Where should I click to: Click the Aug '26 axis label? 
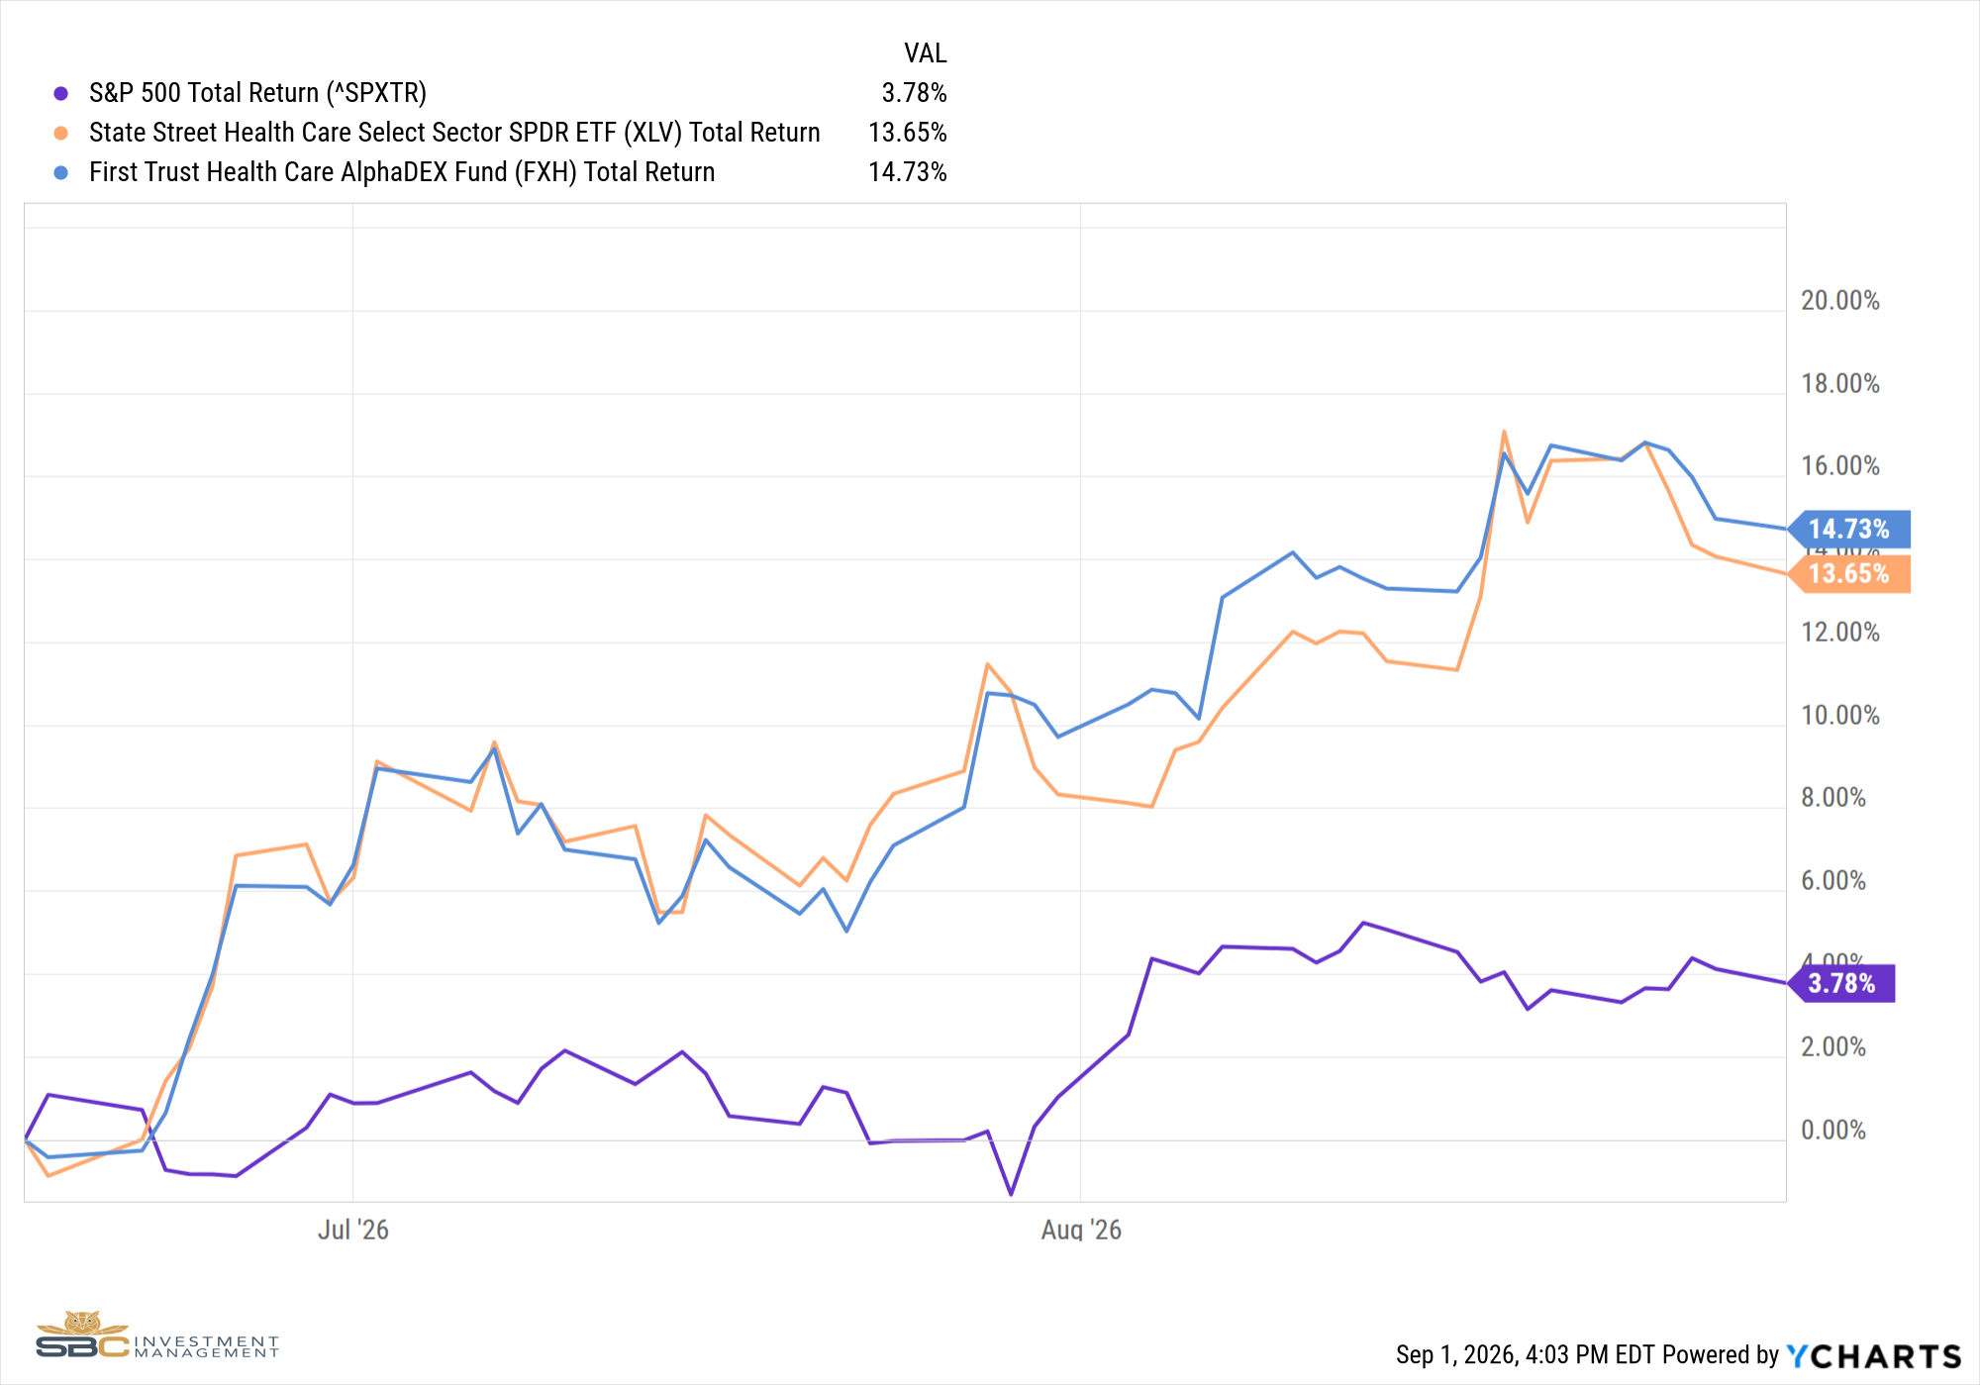point(1081,1230)
